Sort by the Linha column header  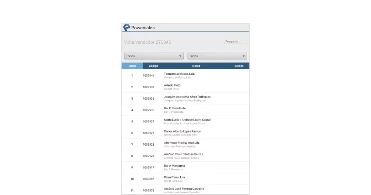click(x=132, y=66)
